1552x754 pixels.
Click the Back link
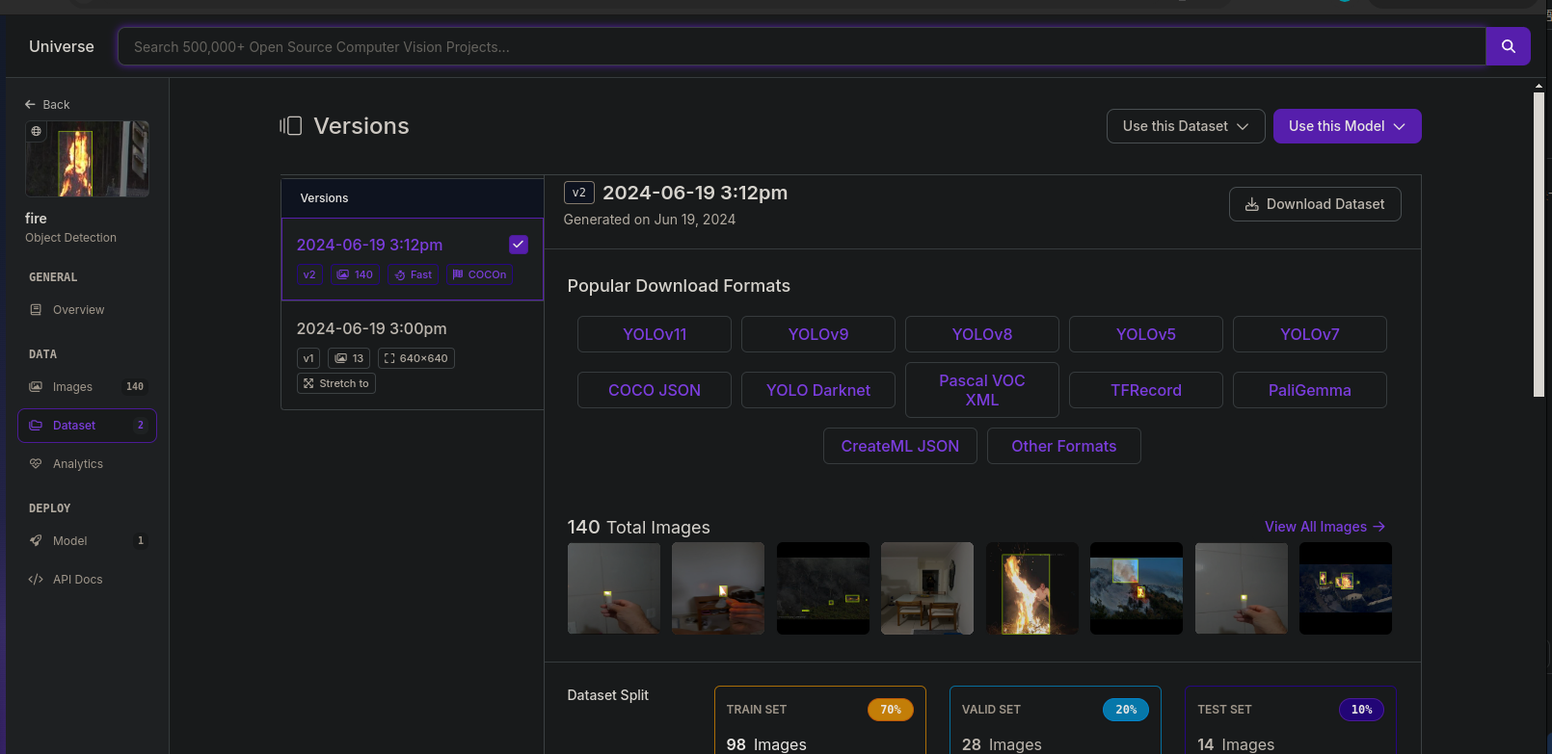click(47, 104)
